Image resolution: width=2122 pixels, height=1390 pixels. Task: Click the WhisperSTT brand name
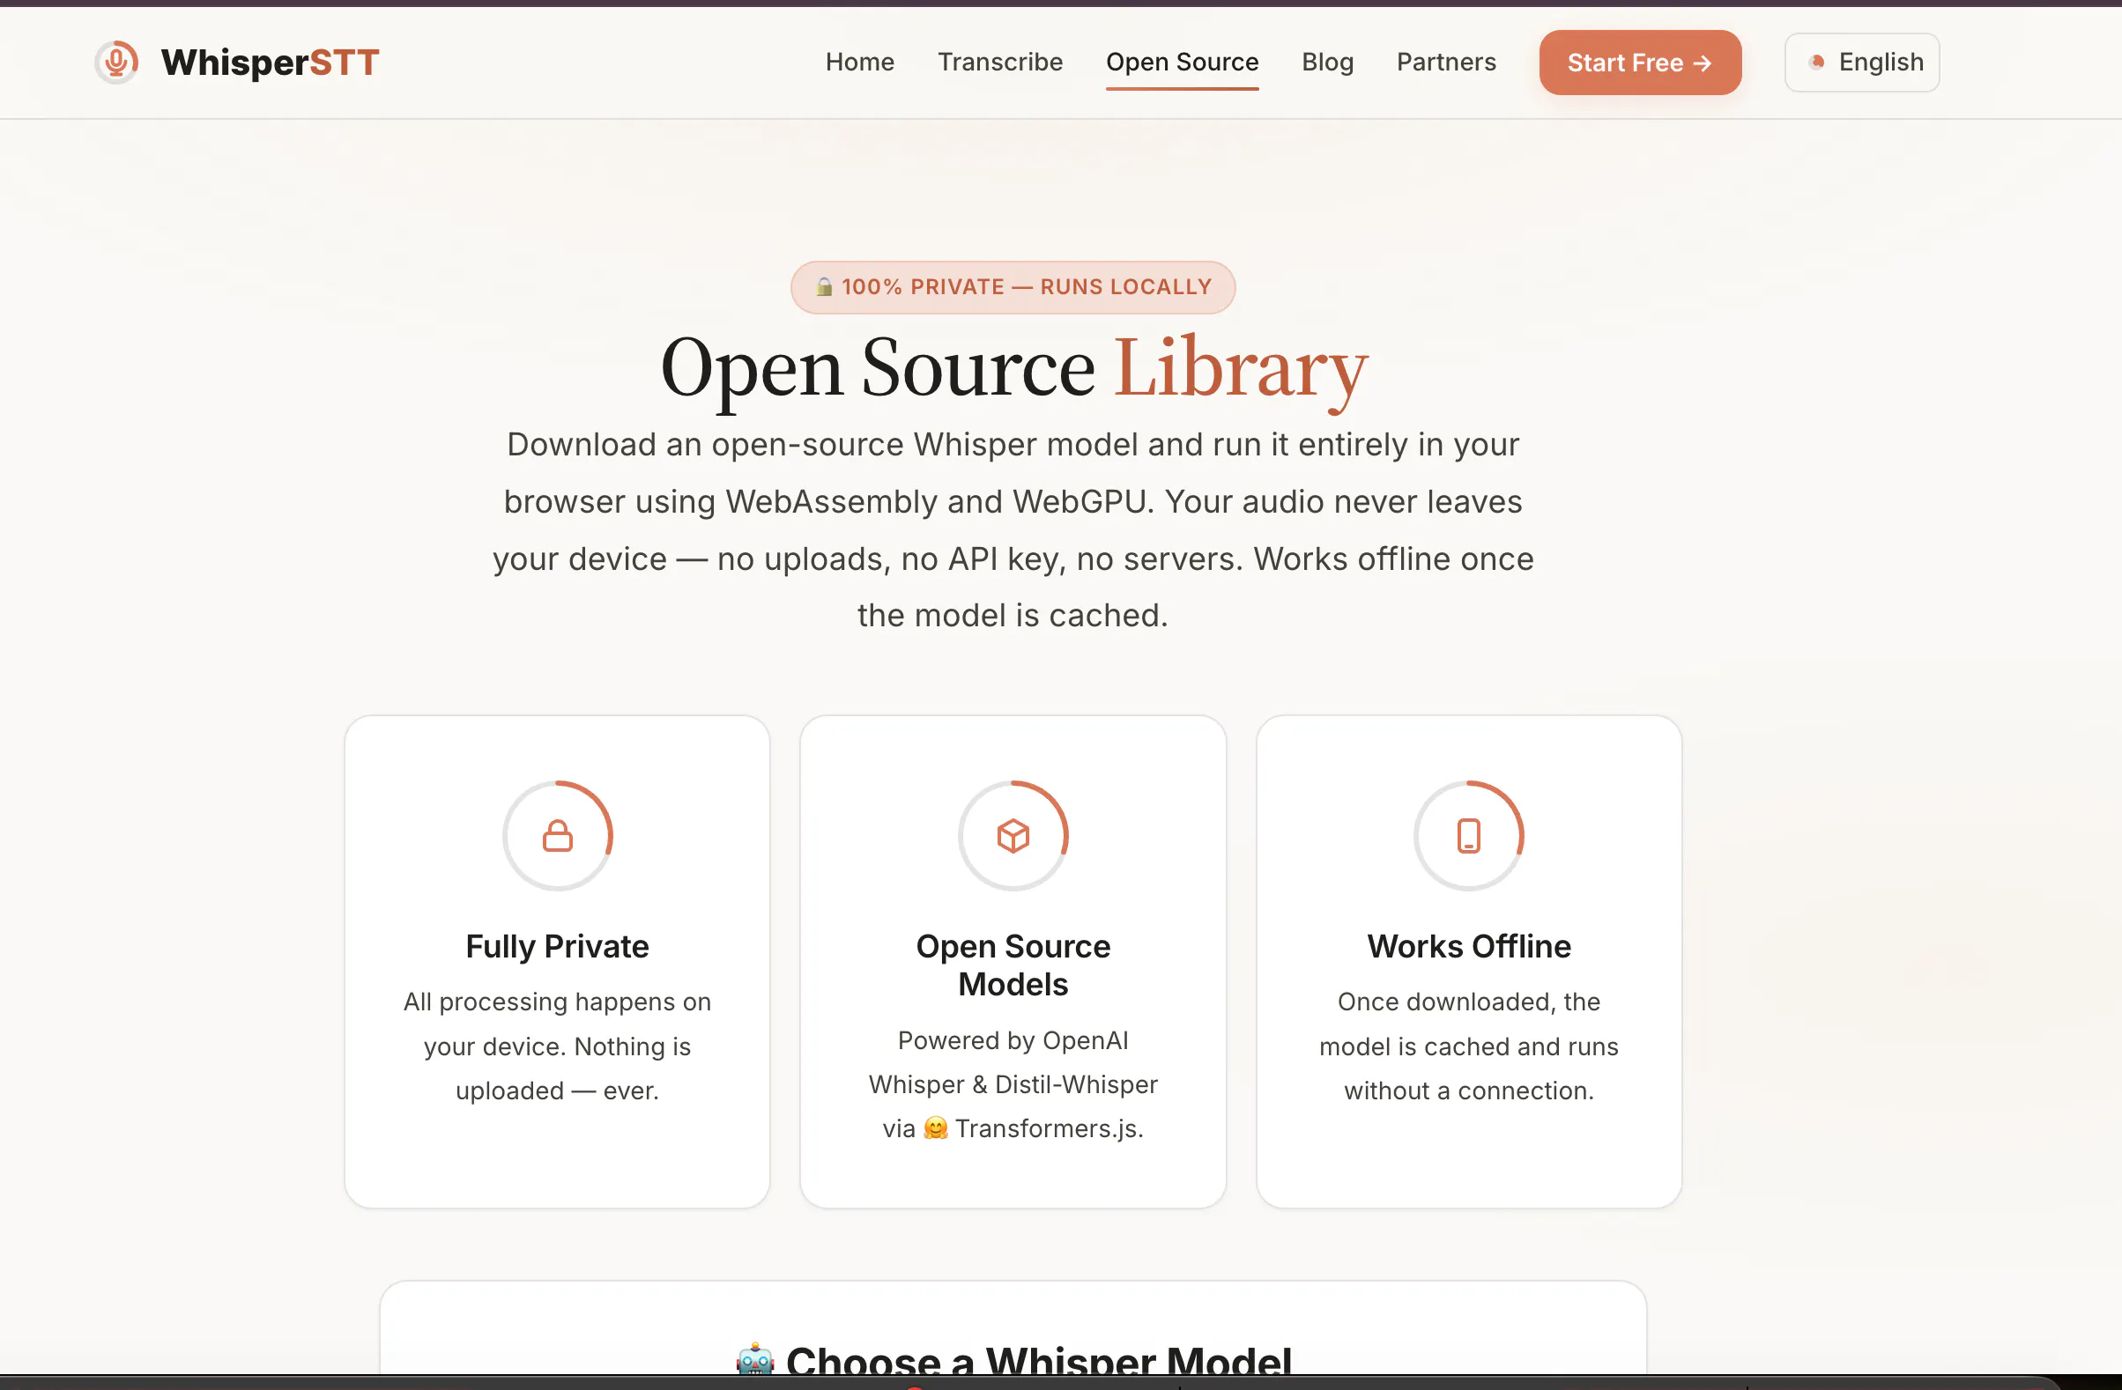[x=271, y=62]
